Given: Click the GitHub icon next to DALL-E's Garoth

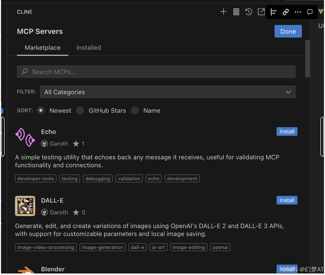Looking at the screenshot, I should pos(45,213).
